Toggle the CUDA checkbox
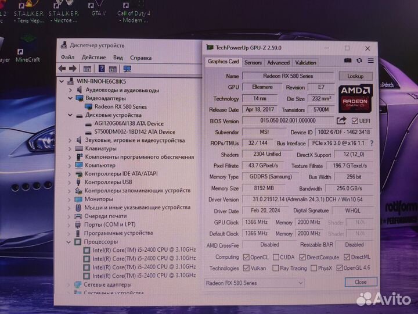Screen dimensions: 418x314 276,258
